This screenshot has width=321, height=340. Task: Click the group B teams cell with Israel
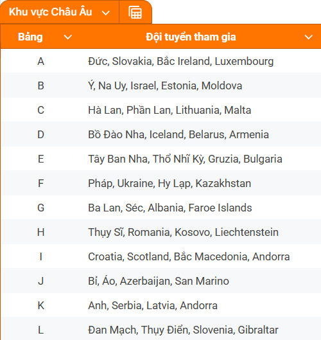165,85
